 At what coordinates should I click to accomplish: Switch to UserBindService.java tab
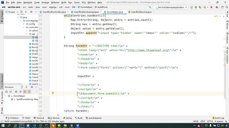coord(141,12)
